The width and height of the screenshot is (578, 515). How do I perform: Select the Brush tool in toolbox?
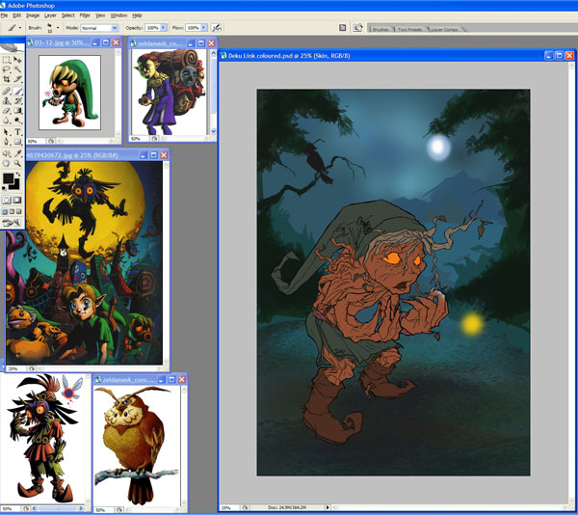coord(17,91)
